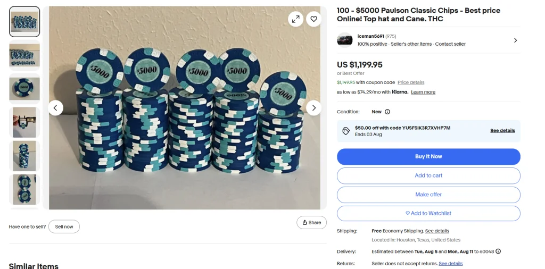
Task: Click the delivery estimate info icon
Action: click(x=498, y=251)
